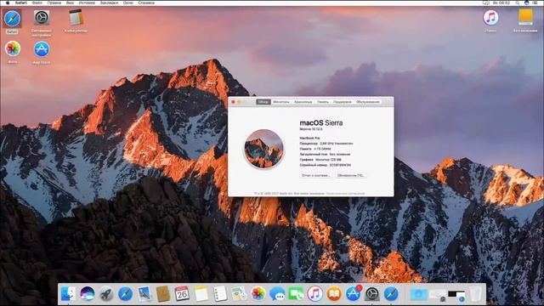
Task: Open Spotlight search in menu bar
Action: click(518, 3)
